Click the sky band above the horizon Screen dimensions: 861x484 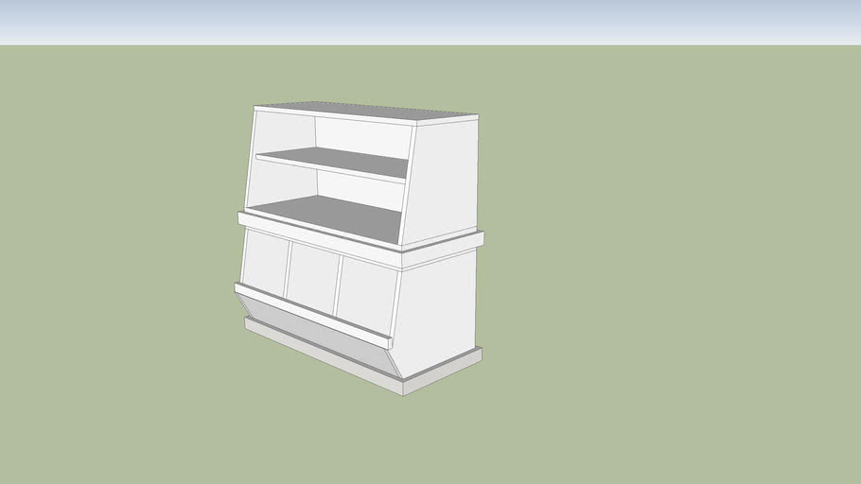coord(430,21)
